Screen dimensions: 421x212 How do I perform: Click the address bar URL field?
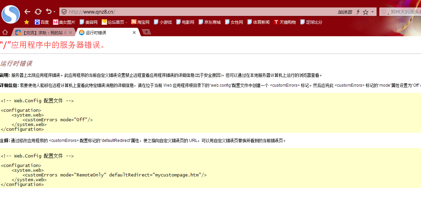tap(197, 12)
